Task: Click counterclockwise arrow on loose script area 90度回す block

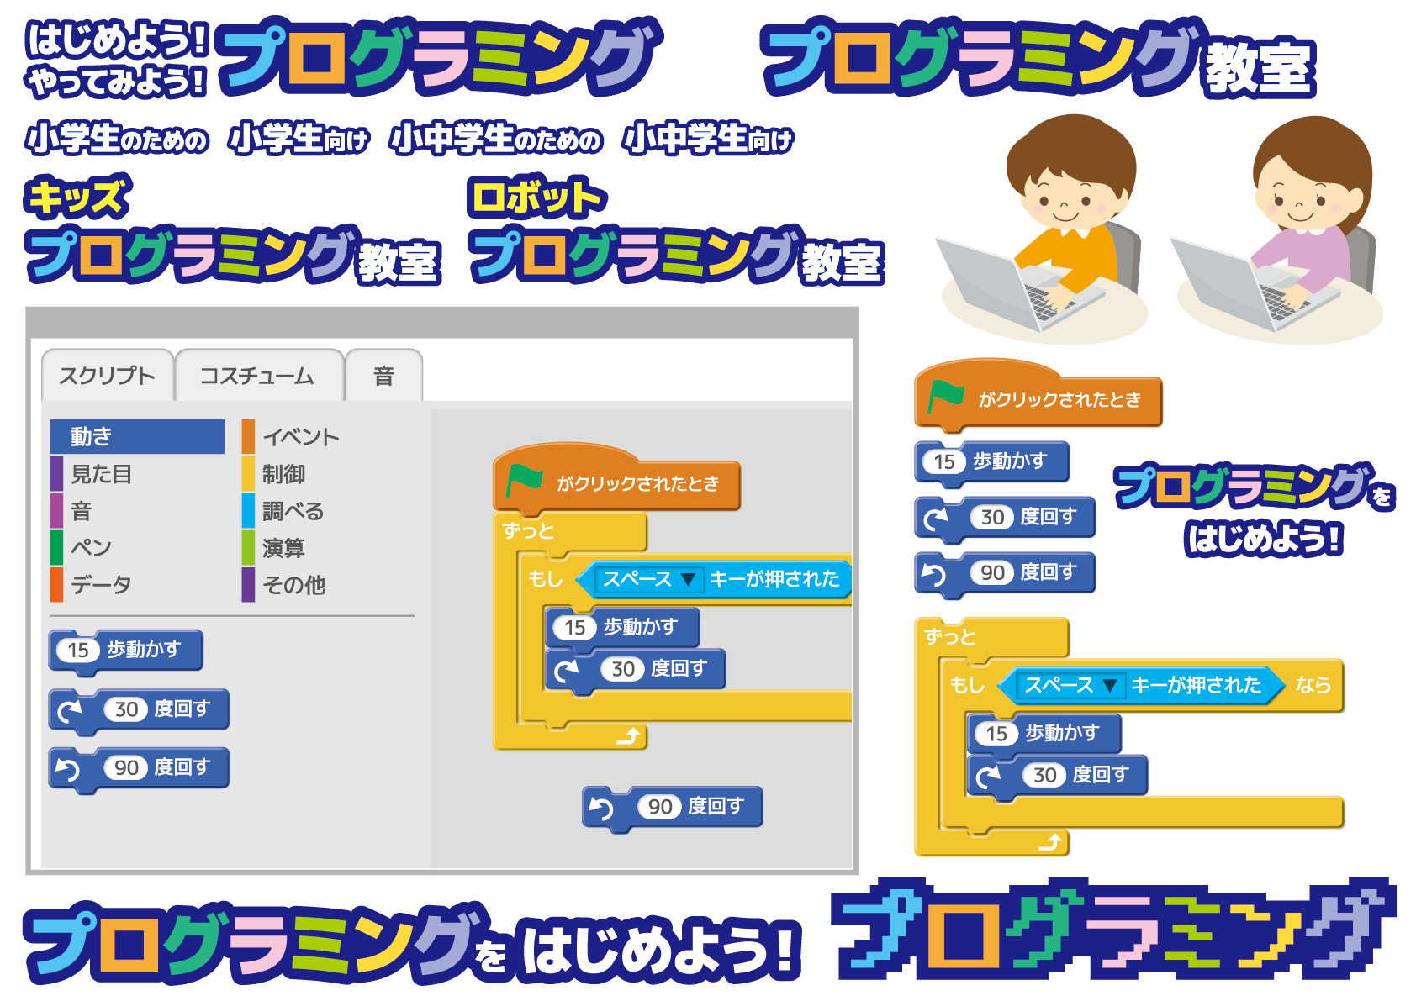Action: point(601,808)
